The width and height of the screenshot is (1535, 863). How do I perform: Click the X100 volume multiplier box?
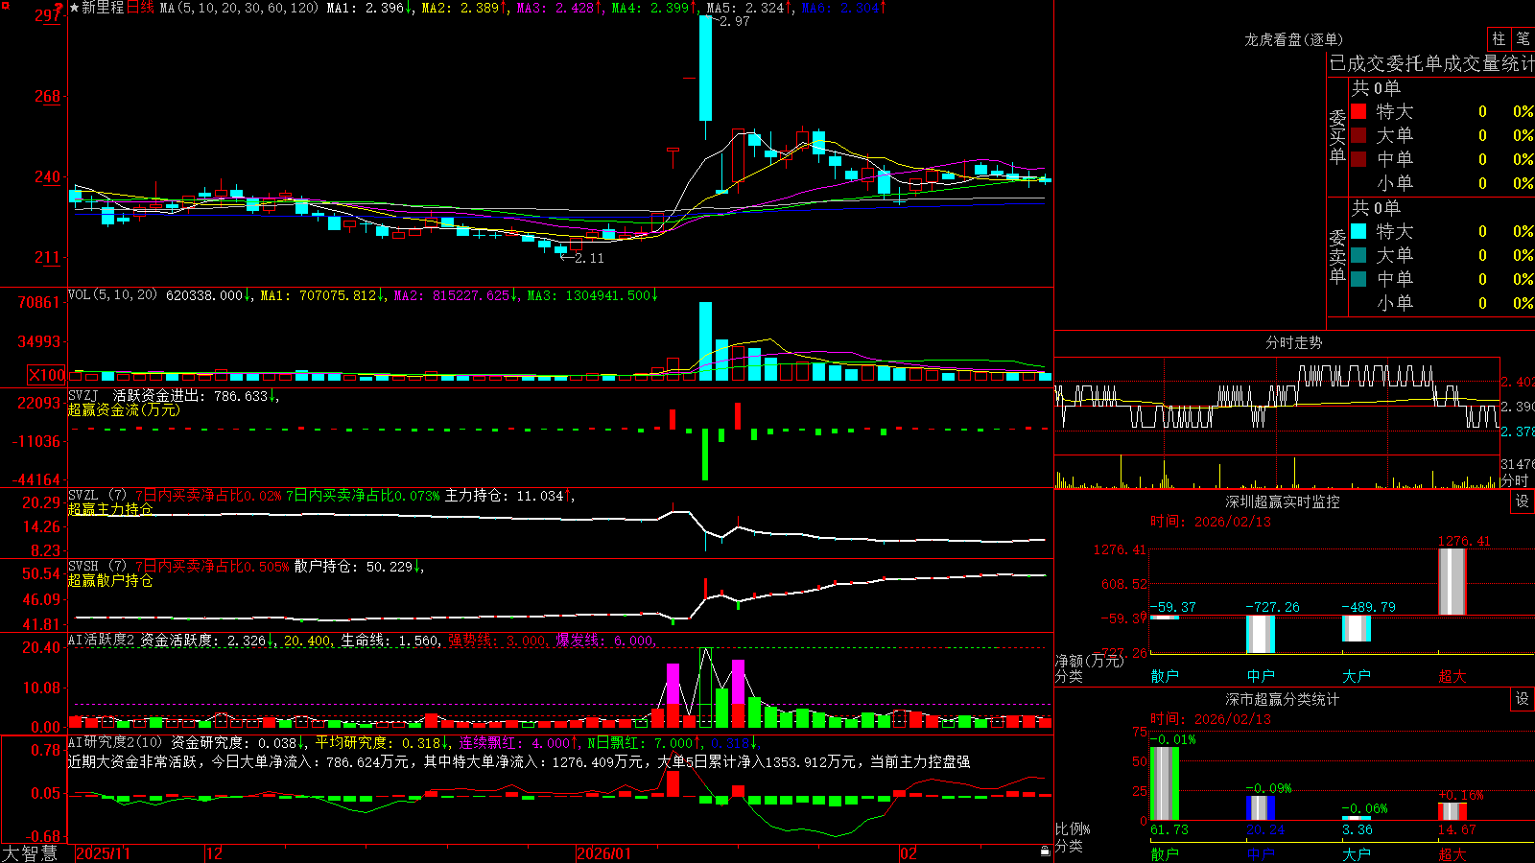[x=46, y=375]
